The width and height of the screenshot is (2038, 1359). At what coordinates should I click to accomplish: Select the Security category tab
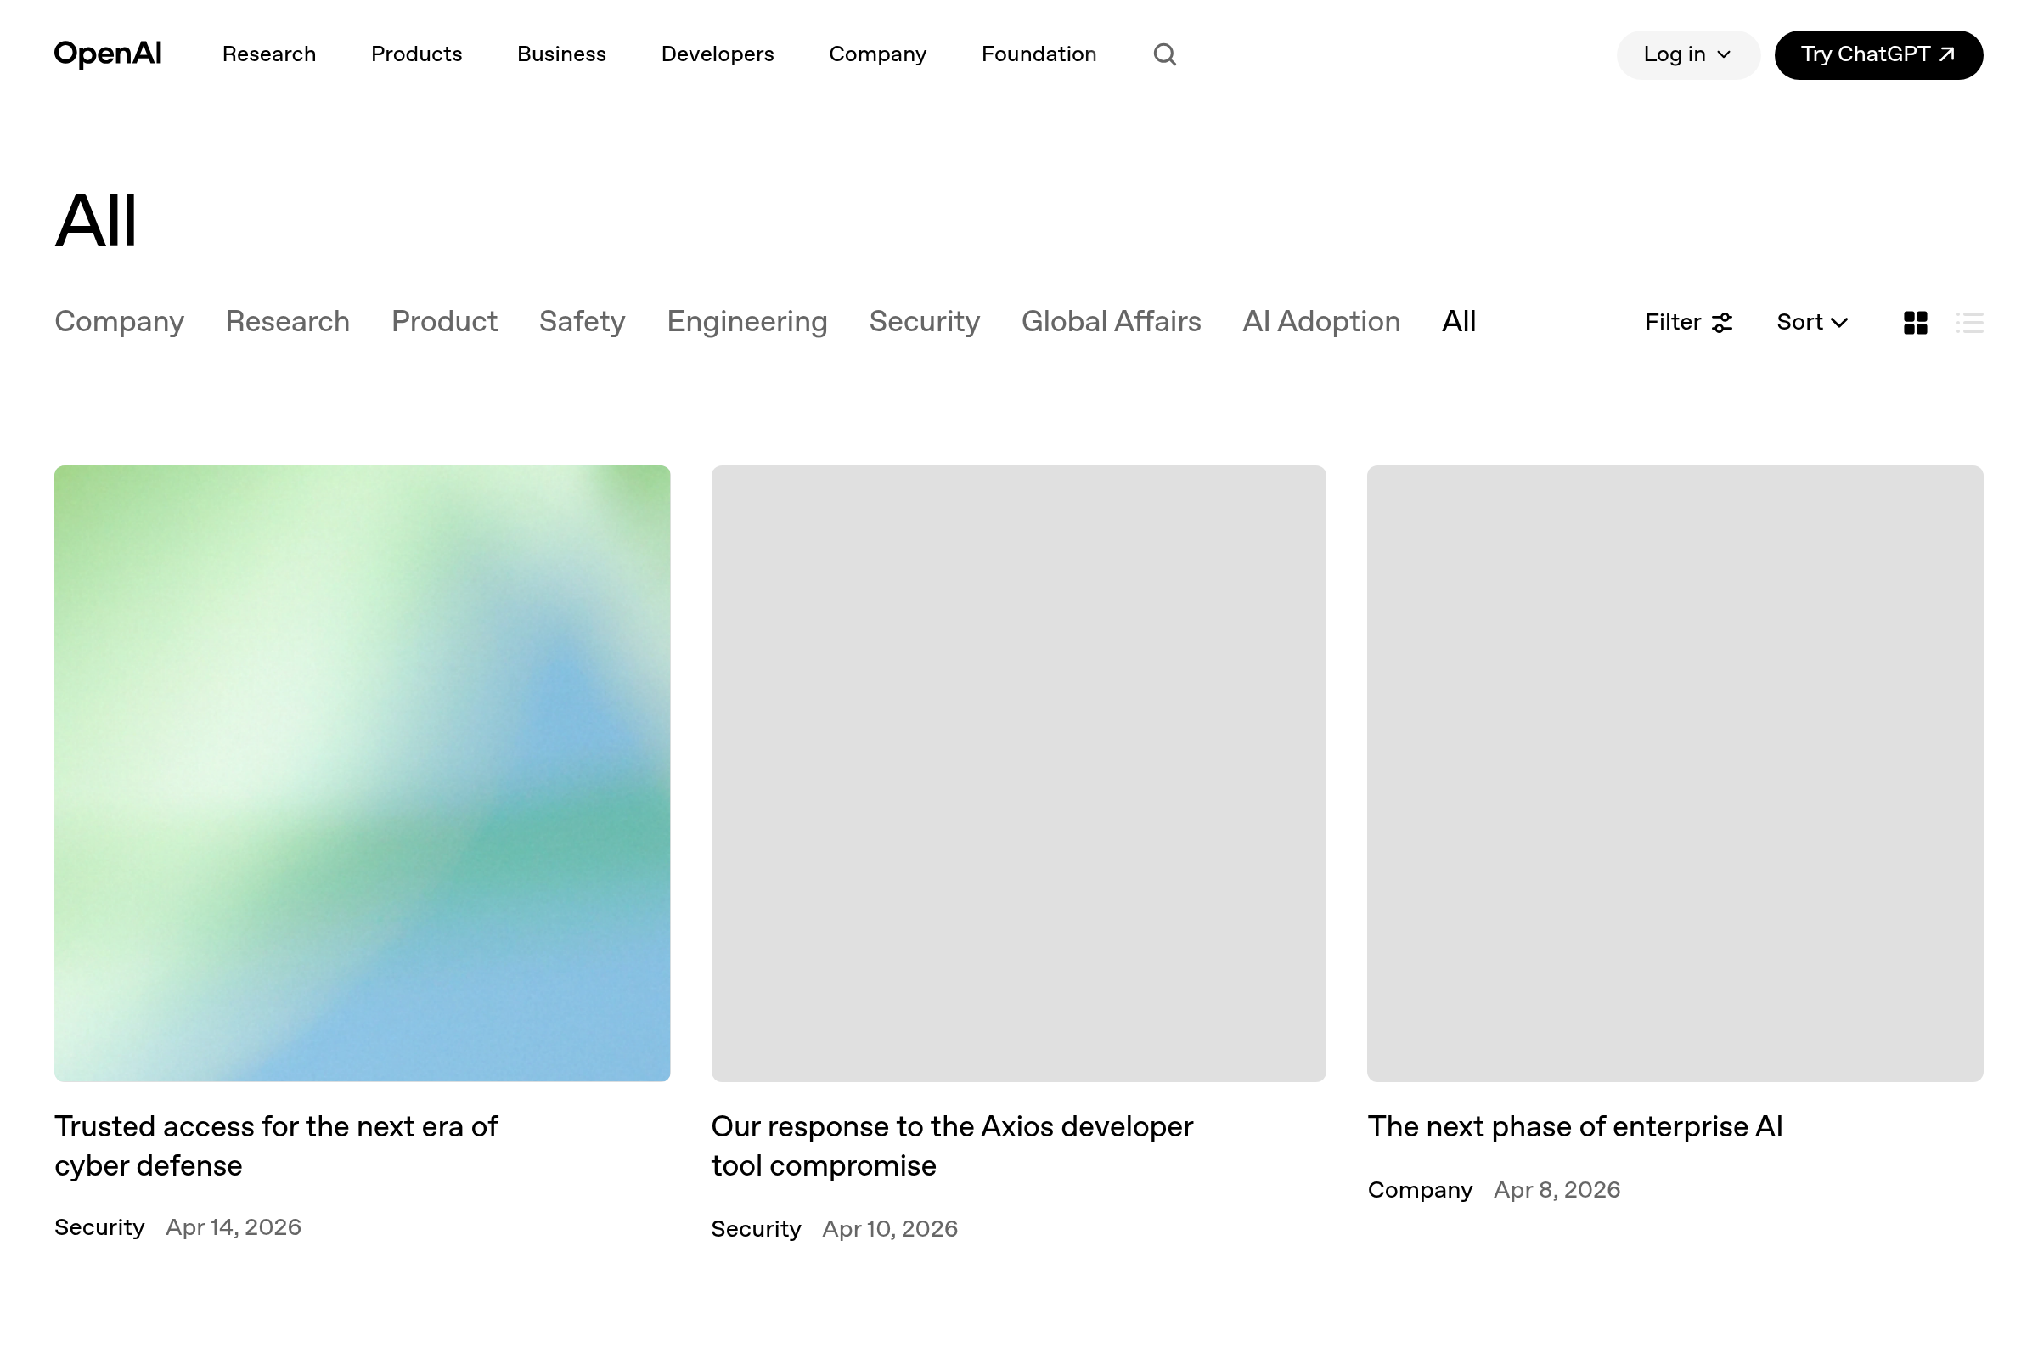pyautogui.click(x=924, y=322)
